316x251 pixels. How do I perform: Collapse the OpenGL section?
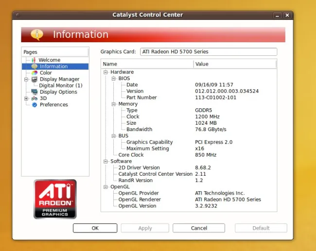click(x=105, y=187)
